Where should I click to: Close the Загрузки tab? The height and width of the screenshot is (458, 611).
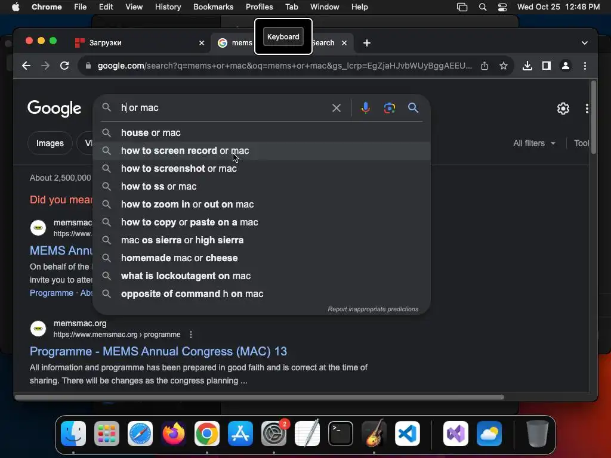202,43
